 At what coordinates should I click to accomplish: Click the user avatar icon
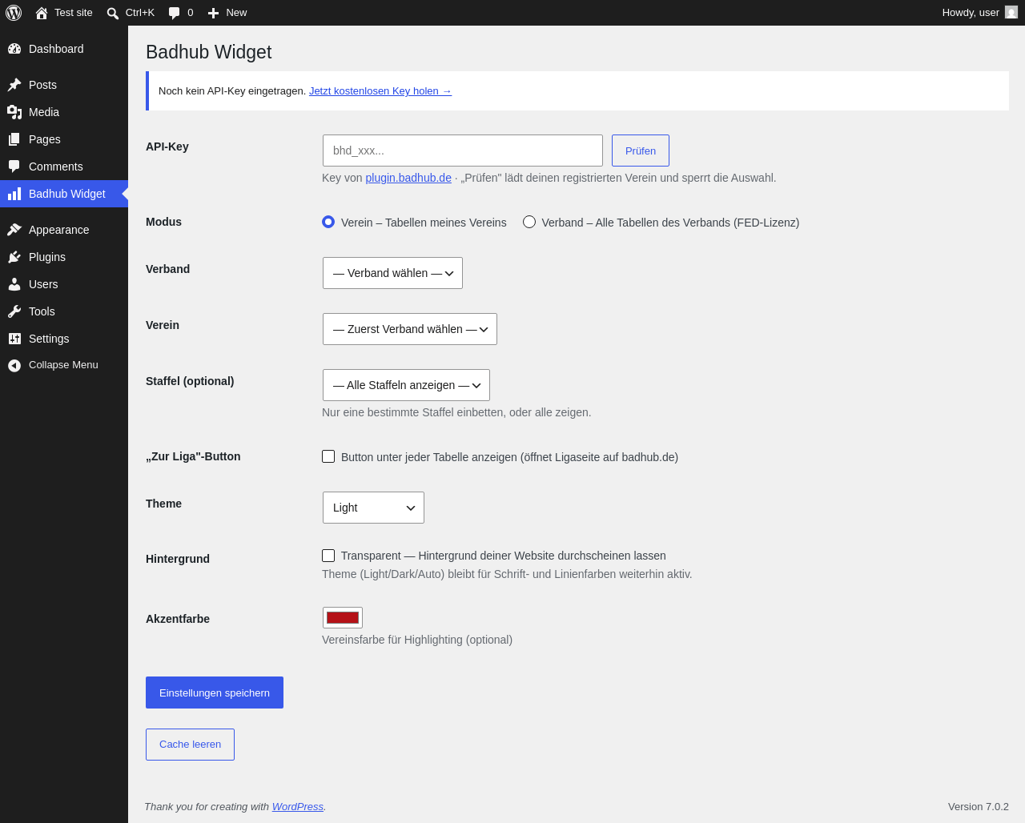[x=1011, y=12]
